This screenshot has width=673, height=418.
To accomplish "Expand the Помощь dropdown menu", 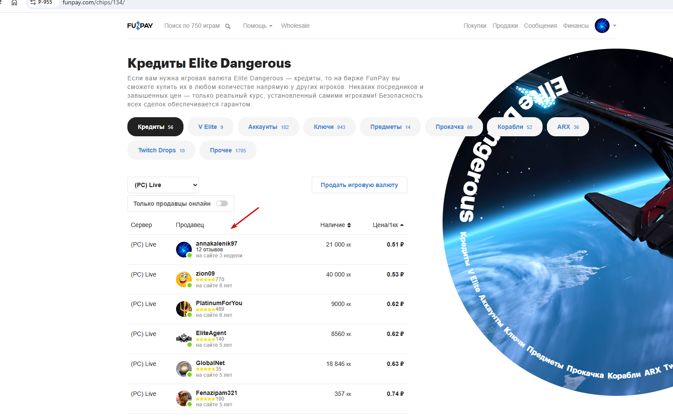I will (258, 26).
